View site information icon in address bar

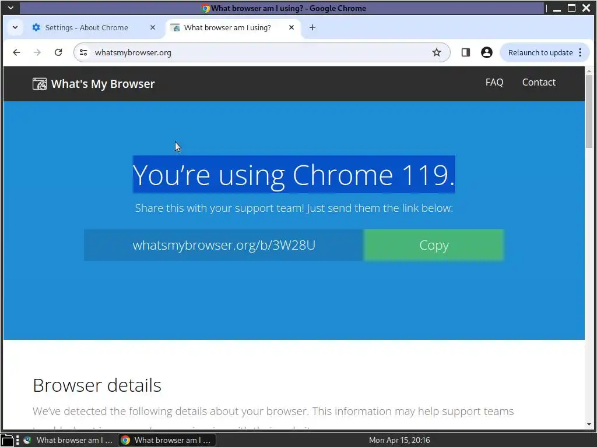pyautogui.click(x=83, y=52)
